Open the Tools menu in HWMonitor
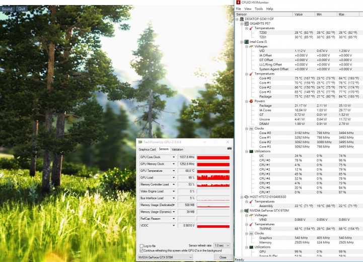 (x=259, y=9)
